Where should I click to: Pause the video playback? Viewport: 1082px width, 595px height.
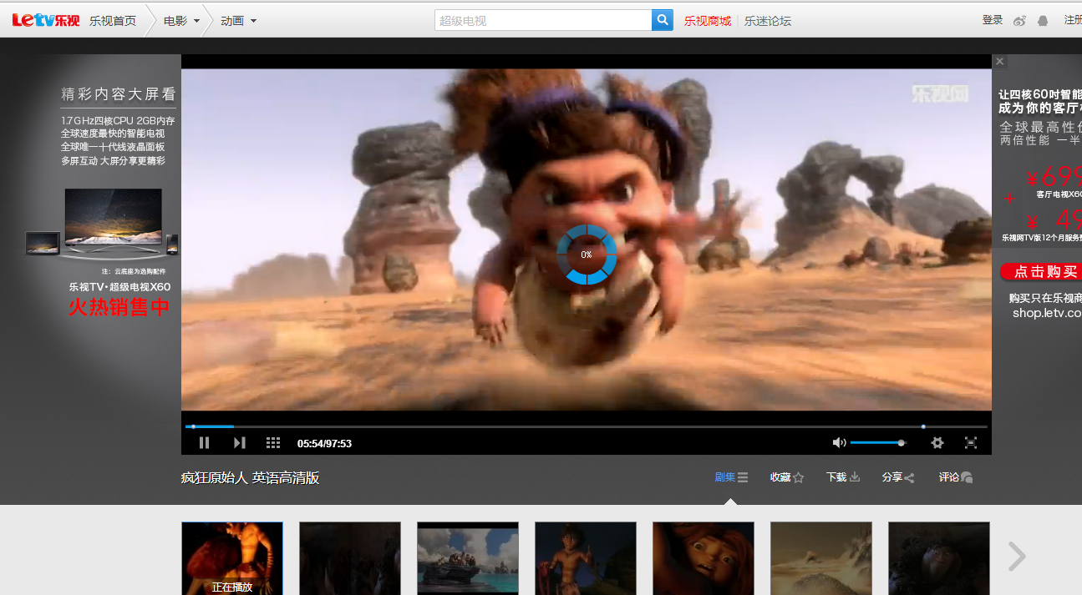tap(204, 443)
